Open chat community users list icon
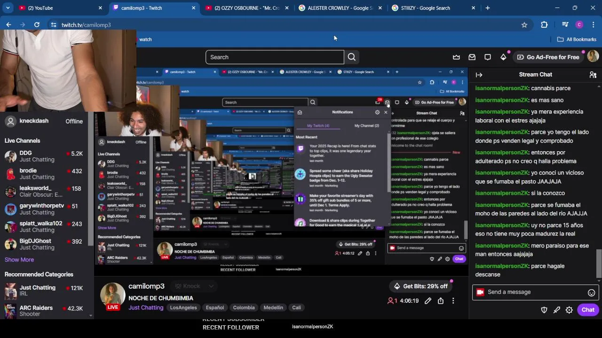This screenshot has height=338, width=602. pyautogui.click(x=593, y=75)
